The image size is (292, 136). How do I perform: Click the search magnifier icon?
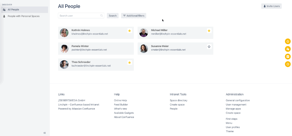pyautogui.click(x=102, y=16)
